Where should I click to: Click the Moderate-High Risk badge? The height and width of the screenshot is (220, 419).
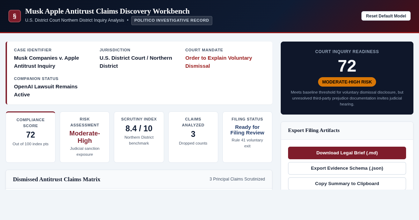point(347,82)
